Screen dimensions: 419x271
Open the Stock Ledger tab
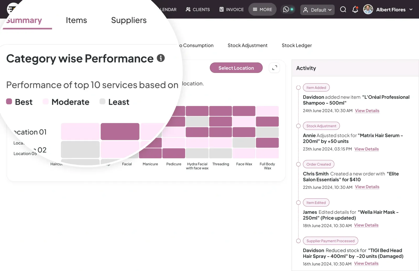[297, 45]
